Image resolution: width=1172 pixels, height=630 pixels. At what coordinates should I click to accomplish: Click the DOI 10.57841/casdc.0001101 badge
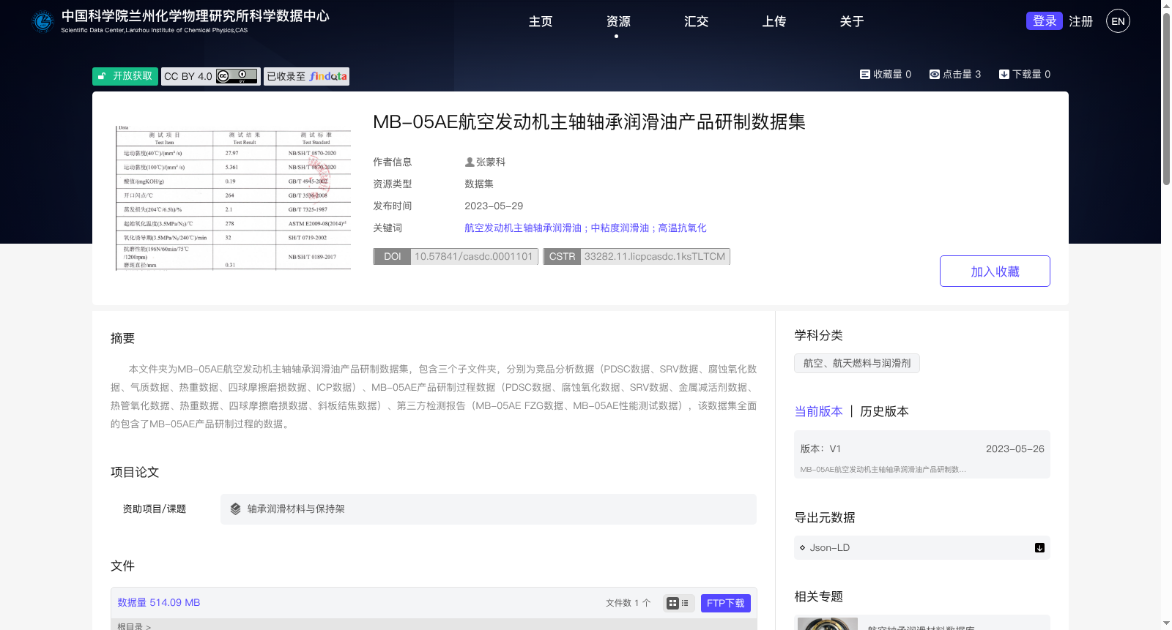tap(456, 256)
